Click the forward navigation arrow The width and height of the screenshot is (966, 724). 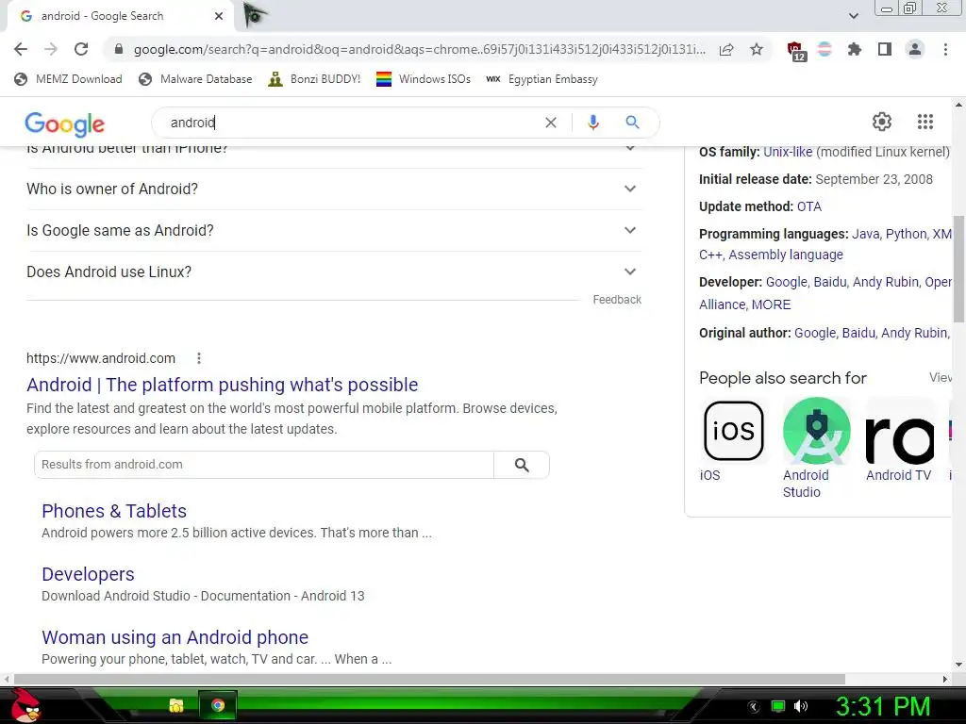click(51, 49)
